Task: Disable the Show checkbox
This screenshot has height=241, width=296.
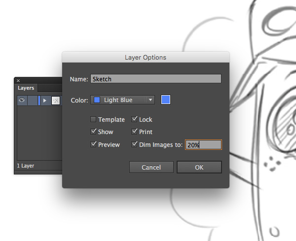Action: click(x=93, y=132)
